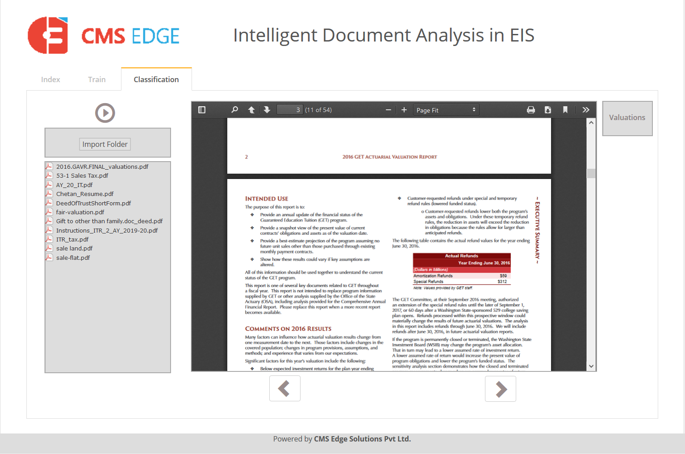
Task: Click the PDF viewer scrollbar thumb
Action: tap(591, 173)
